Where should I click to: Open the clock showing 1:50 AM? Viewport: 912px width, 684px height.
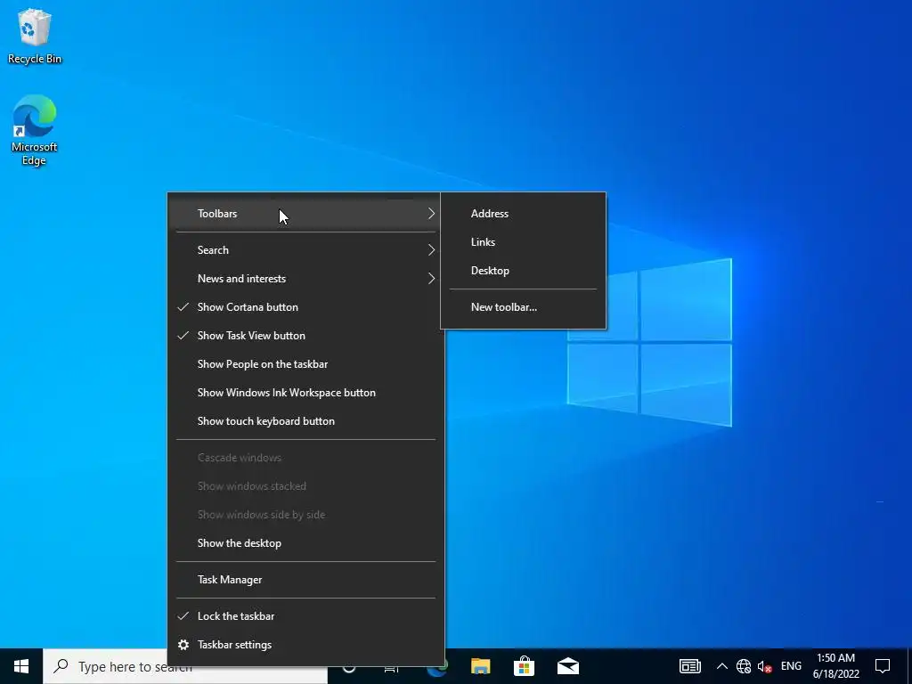pos(835,666)
